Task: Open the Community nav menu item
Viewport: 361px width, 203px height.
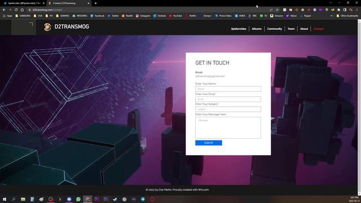Action: click(x=275, y=29)
